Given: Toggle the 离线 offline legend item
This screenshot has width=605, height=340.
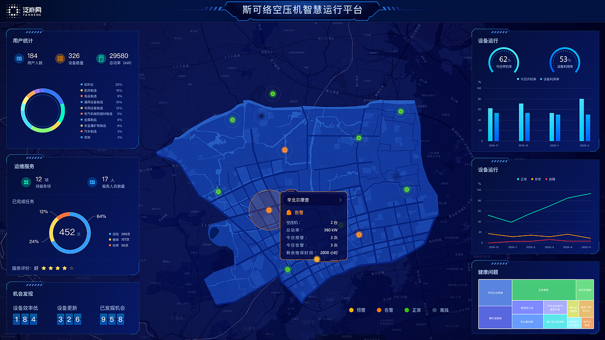Looking at the screenshot, I should click(x=440, y=310).
